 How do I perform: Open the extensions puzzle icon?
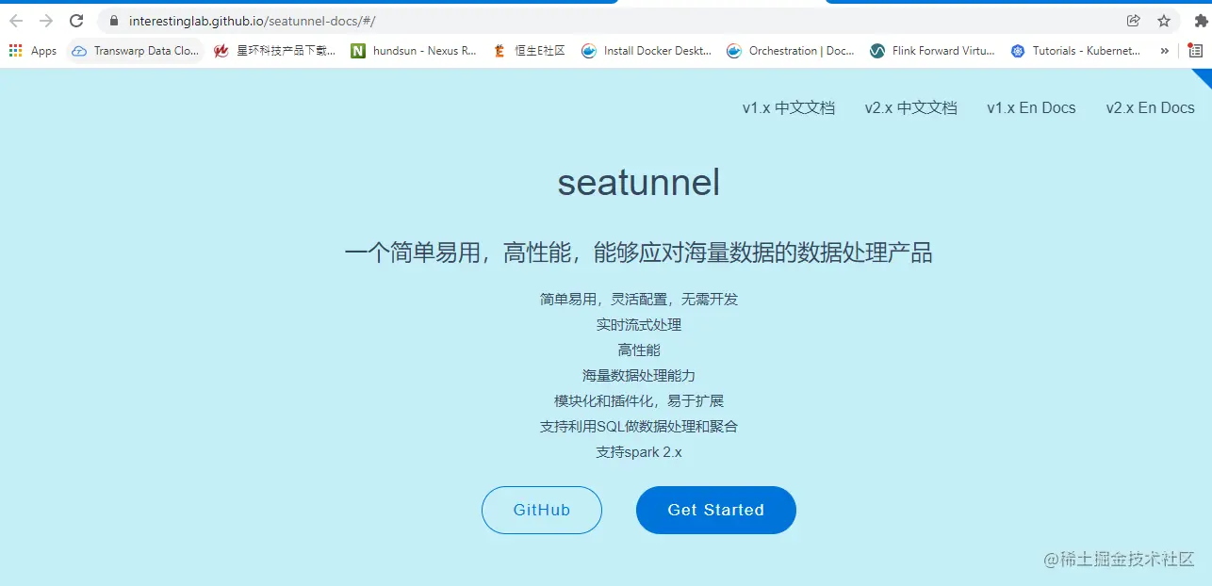click(x=1201, y=21)
